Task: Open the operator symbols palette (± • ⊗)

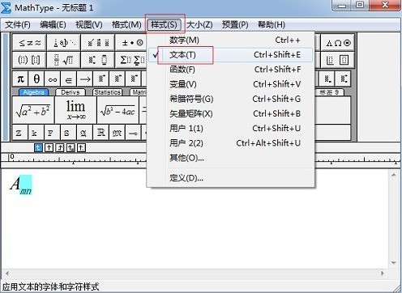Action: 131,43
